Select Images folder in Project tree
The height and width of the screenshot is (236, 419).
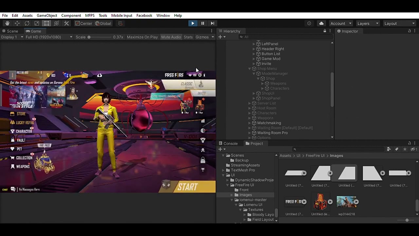[x=246, y=195]
